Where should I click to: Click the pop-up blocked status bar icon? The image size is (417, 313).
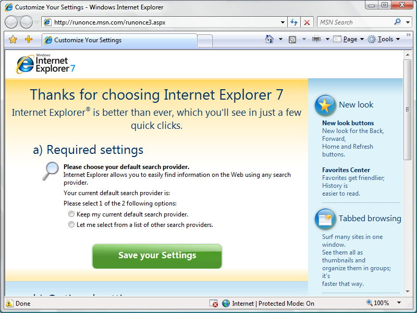[x=214, y=304]
